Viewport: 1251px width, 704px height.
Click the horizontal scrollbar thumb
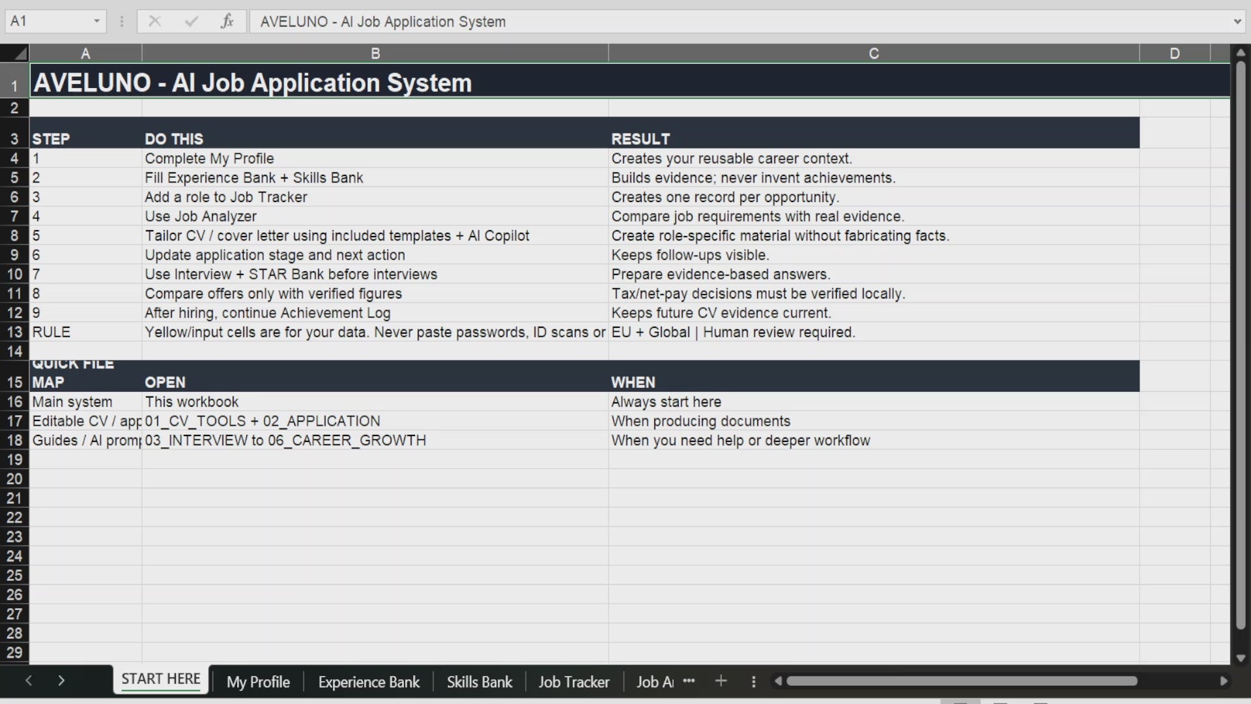pyautogui.click(x=962, y=681)
